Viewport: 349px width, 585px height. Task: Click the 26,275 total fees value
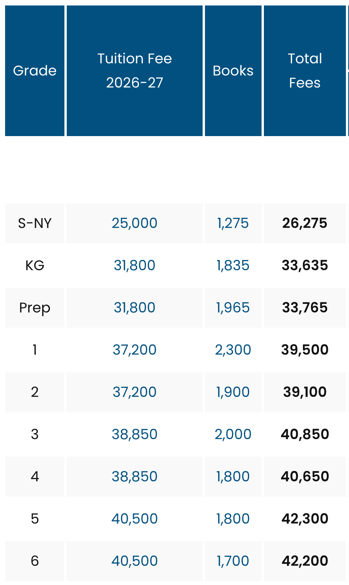(305, 223)
